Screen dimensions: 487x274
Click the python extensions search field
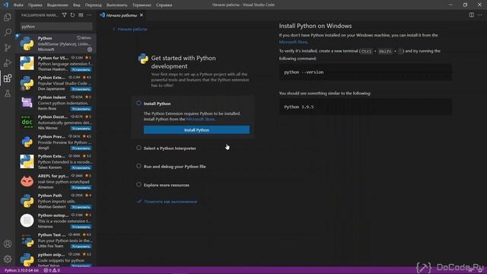56,27
